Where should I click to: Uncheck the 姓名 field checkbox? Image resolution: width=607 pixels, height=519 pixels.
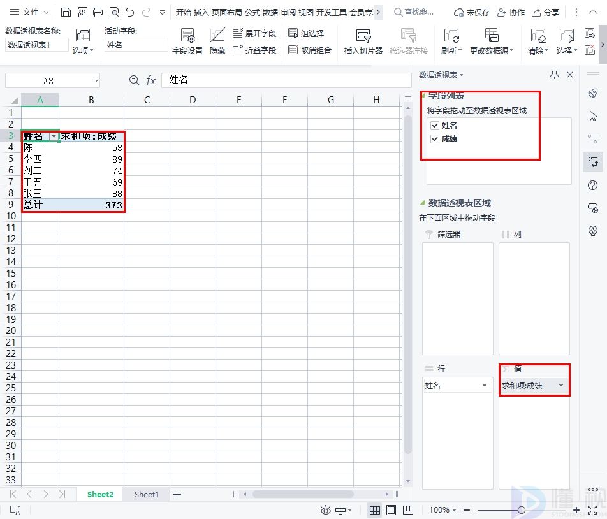click(435, 126)
